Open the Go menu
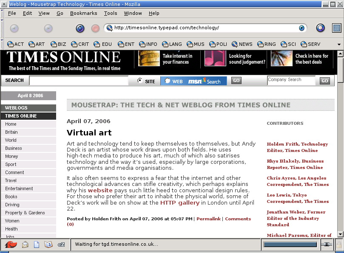Screen dimensions: 344x253 60,13
